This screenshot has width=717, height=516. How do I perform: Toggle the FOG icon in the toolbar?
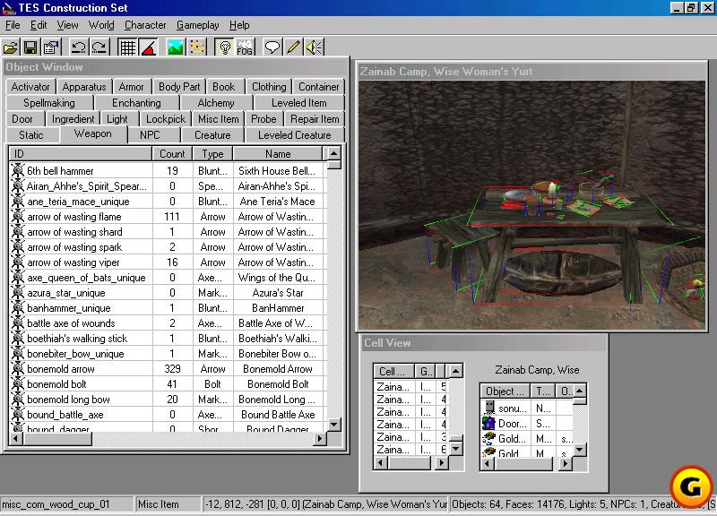pos(245,47)
